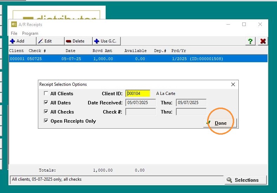
Task: Click the Delete receipt toolbar button
Action: tap(78, 41)
